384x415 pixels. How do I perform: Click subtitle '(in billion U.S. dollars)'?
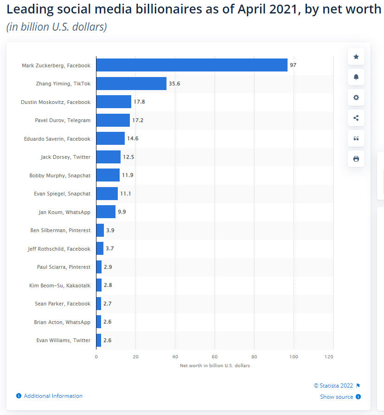point(57,27)
